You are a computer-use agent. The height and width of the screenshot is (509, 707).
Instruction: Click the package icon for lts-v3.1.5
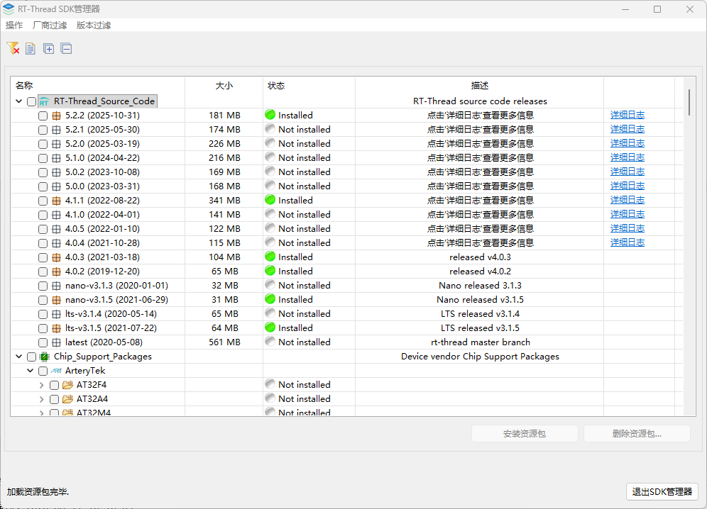(x=56, y=328)
